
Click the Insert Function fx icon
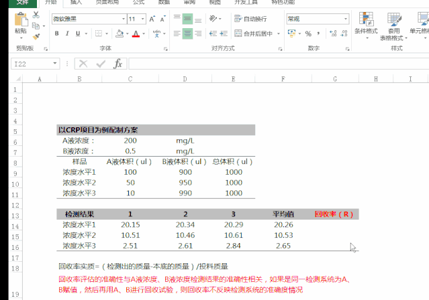pos(117,64)
